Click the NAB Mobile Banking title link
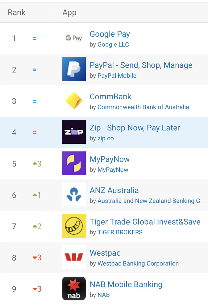The height and width of the screenshot is (305, 208). tap(126, 284)
